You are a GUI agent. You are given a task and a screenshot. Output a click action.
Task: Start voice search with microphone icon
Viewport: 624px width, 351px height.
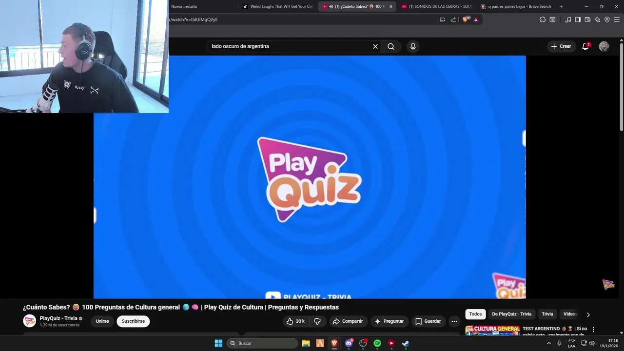tap(413, 46)
